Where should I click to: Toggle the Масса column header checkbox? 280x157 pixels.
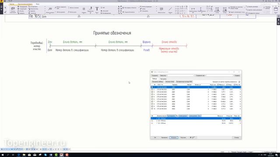(218, 85)
